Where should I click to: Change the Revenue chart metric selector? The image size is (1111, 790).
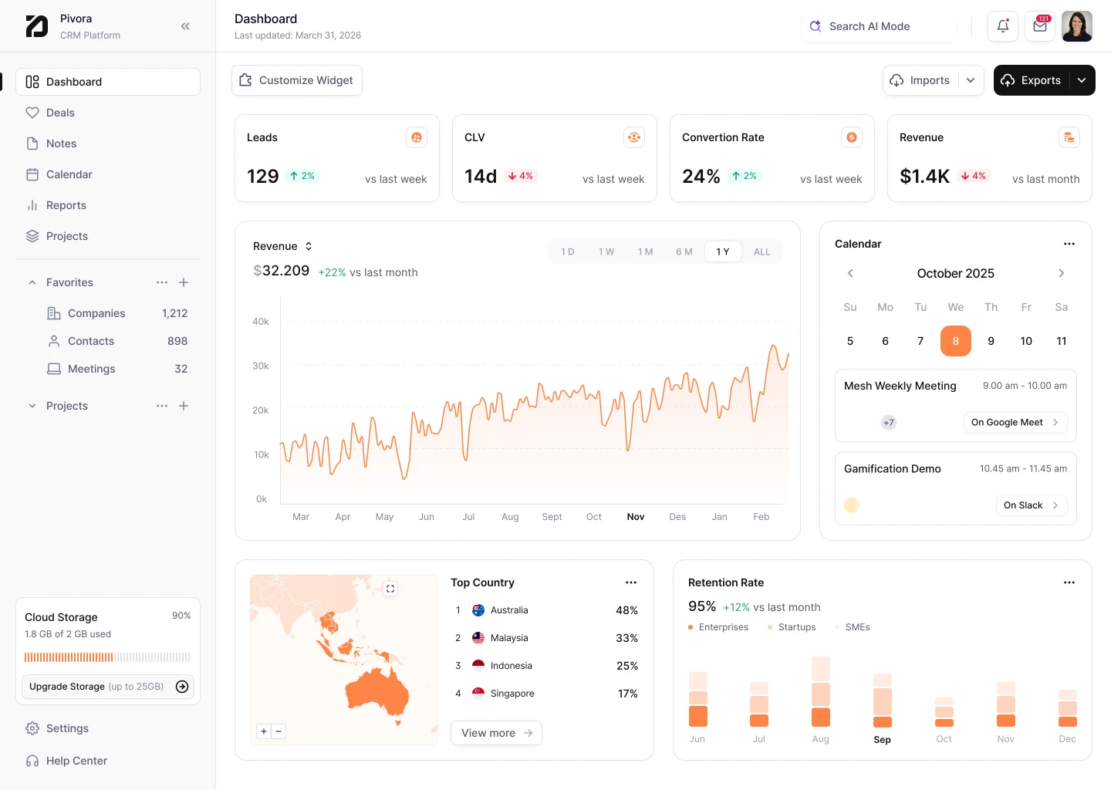[x=283, y=246]
